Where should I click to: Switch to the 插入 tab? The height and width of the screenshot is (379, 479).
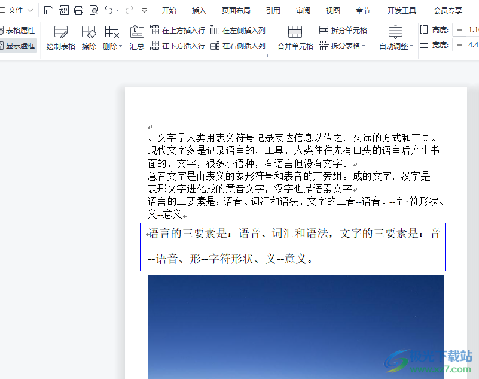point(199,11)
